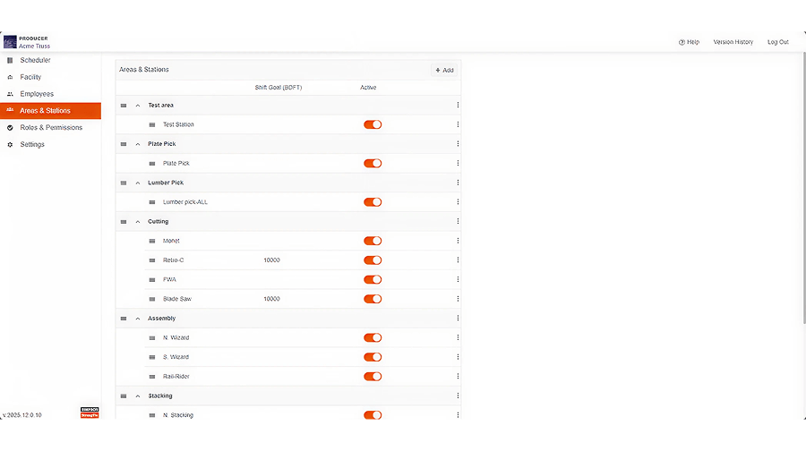Click the drag handle of Retro-C station

(x=152, y=260)
